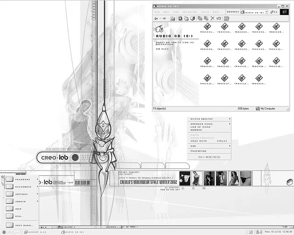Expand the Documents submenu in Start menu

coord(22,187)
